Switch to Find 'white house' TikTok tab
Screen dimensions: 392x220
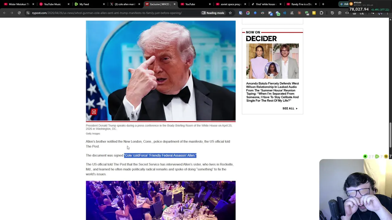[x=266, y=4]
